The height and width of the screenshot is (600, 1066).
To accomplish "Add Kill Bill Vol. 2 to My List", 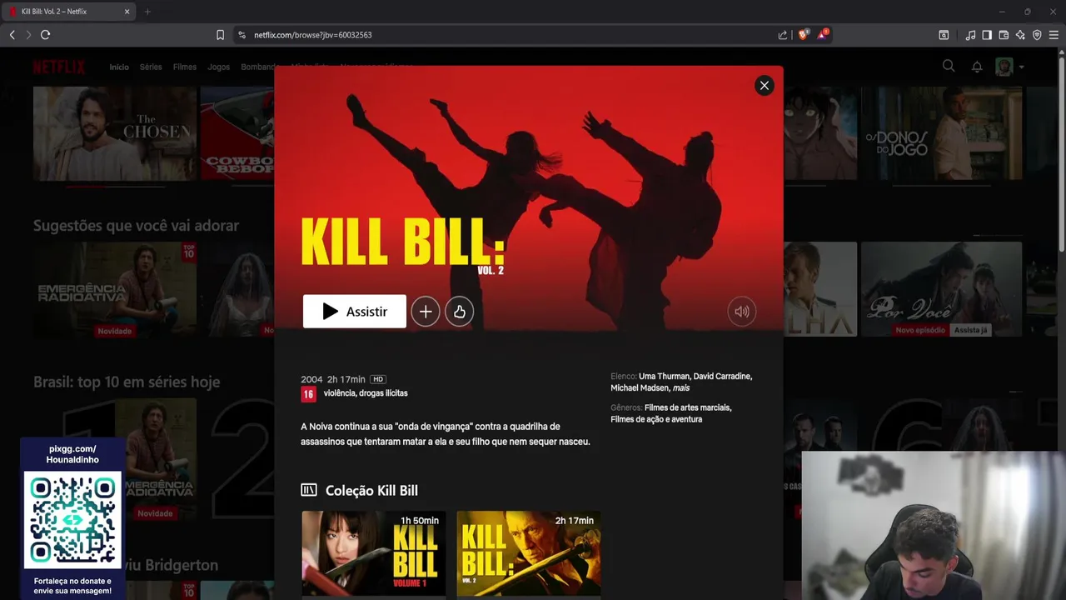I will click(x=426, y=312).
